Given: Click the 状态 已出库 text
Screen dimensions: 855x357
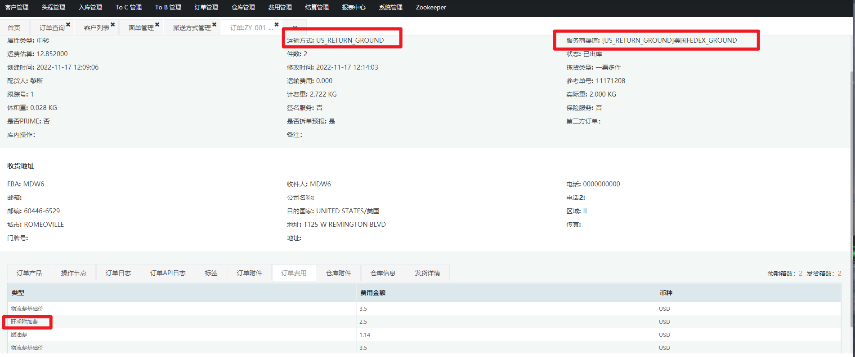Looking at the screenshot, I should [593, 54].
